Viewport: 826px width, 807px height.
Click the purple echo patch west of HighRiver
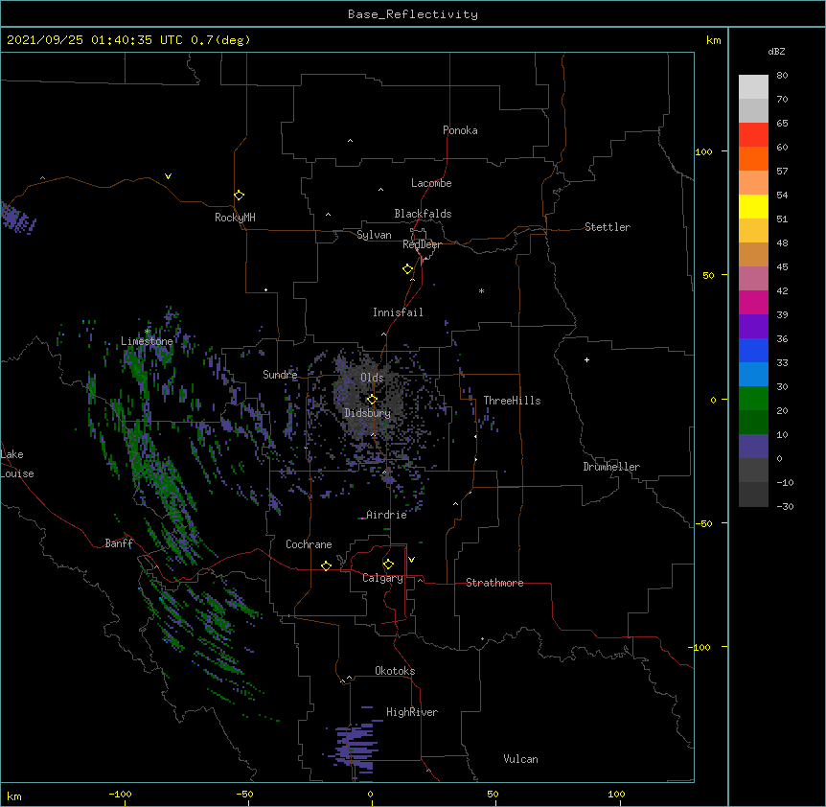tap(356, 744)
